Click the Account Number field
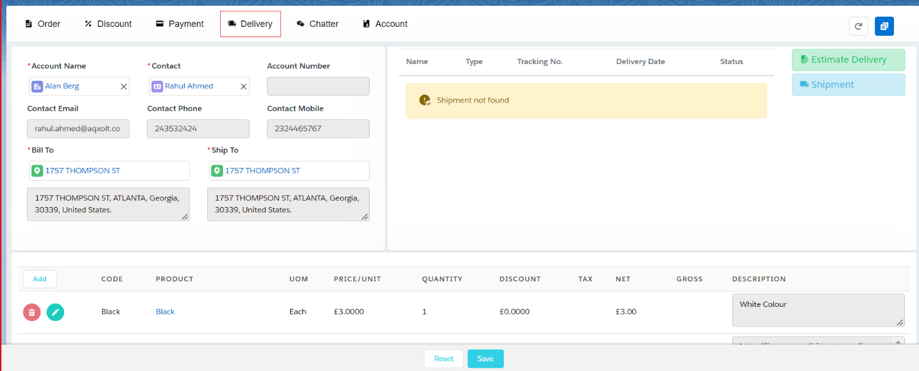919x371 pixels. pos(318,87)
